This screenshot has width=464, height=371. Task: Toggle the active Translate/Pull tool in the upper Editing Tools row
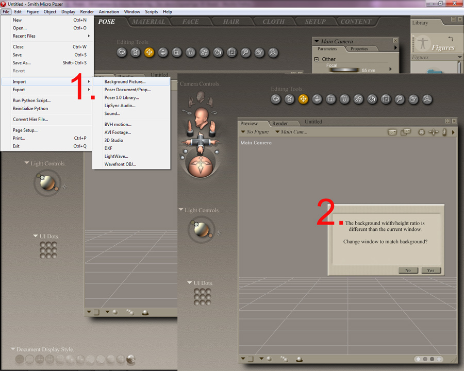pos(149,53)
